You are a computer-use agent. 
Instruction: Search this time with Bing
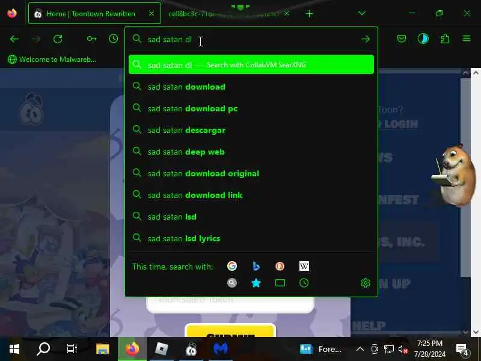256,266
